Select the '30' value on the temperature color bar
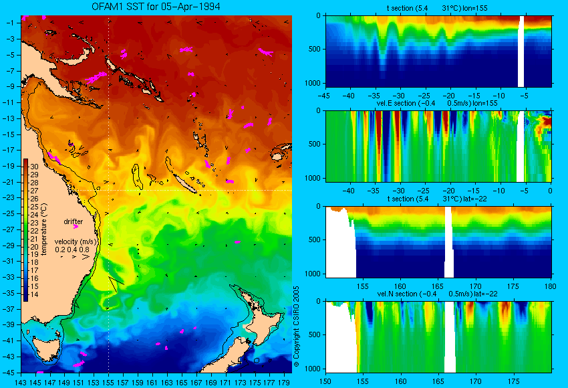 coord(34,167)
